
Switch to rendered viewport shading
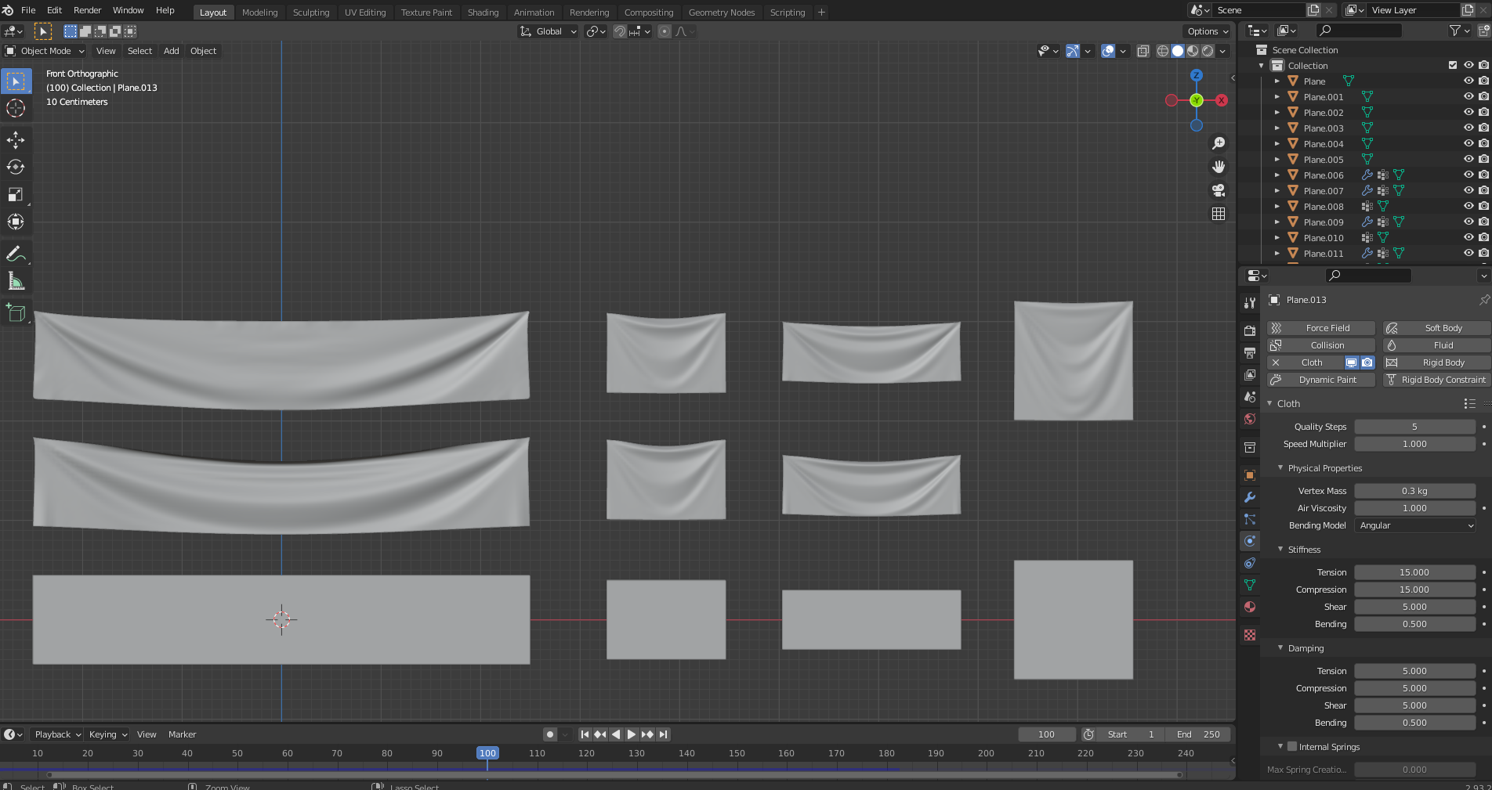[x=1208, y=51]
